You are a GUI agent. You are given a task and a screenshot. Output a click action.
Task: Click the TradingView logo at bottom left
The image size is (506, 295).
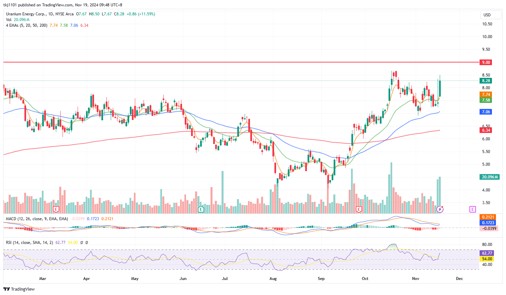[x=19, y=289]
